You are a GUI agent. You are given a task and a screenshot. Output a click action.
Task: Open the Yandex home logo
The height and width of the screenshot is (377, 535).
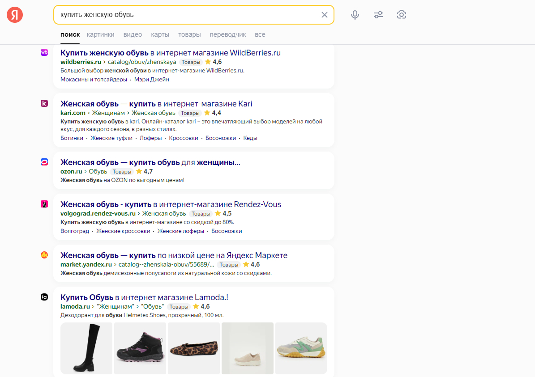[15, 15]
